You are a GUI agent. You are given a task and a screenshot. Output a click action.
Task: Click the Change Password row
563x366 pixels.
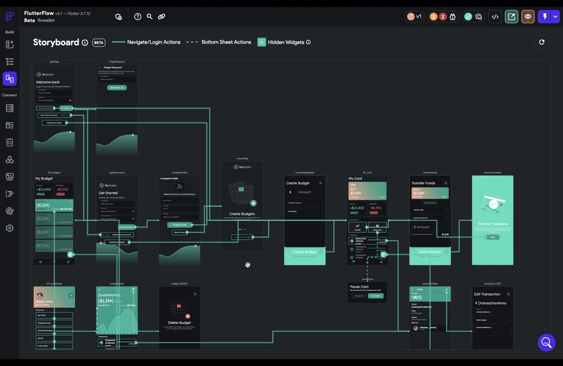coord(54,323)
